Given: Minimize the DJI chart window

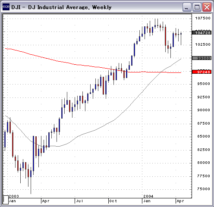Looking at the screenshot, I should [x=187, y=7].
